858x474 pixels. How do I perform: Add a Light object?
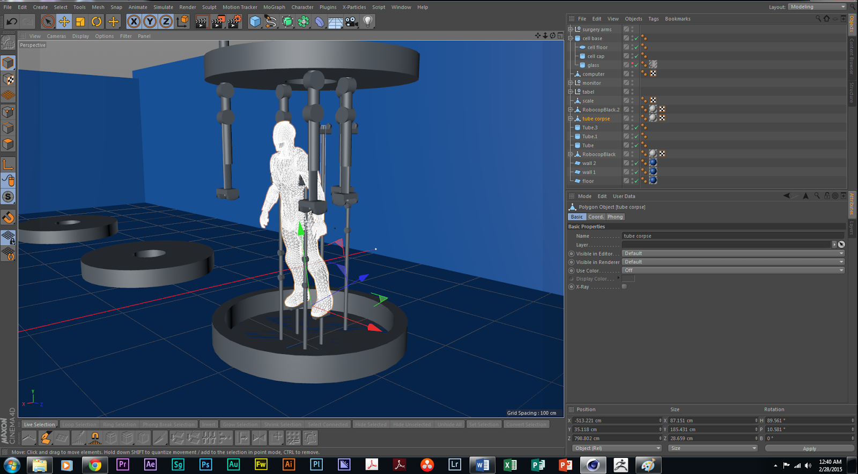click(368, 21)
